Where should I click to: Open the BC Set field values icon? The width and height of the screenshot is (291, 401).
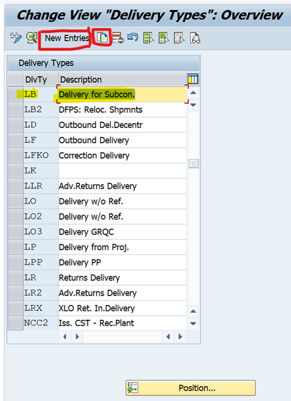pyautogui.click(x=195, y=38)
